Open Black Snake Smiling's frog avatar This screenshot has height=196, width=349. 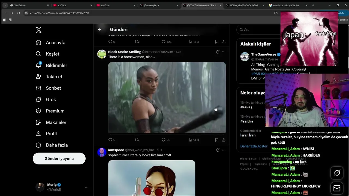[x=102, y=54]
